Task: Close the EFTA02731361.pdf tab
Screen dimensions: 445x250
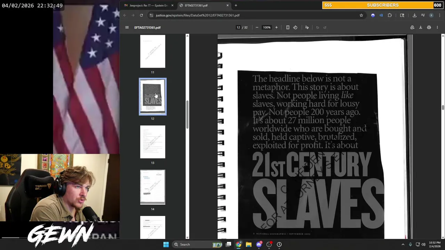Action: coord(228,5)
